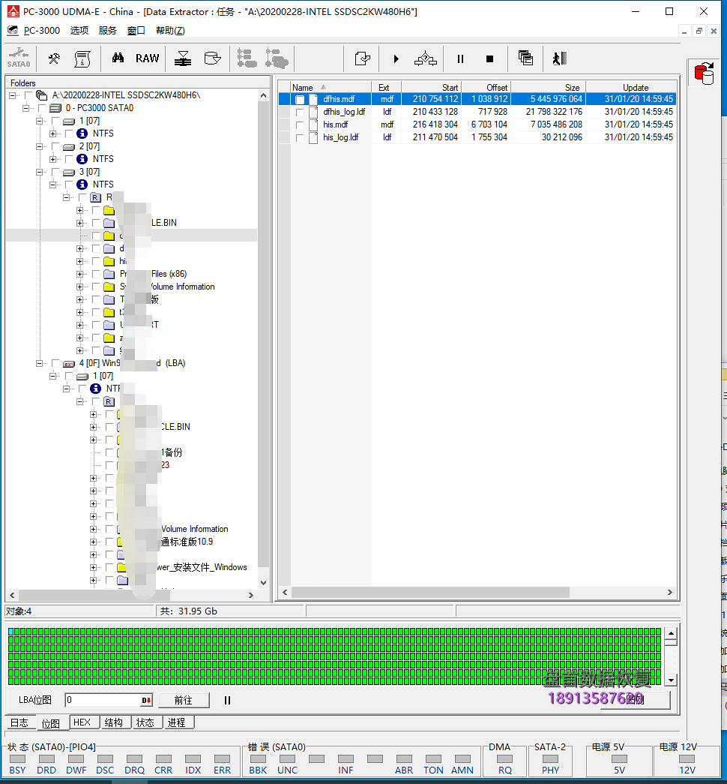Check the dfhis_log.ldf file checkbox
This screenshot has width=727, height=784.
(300, 112)
